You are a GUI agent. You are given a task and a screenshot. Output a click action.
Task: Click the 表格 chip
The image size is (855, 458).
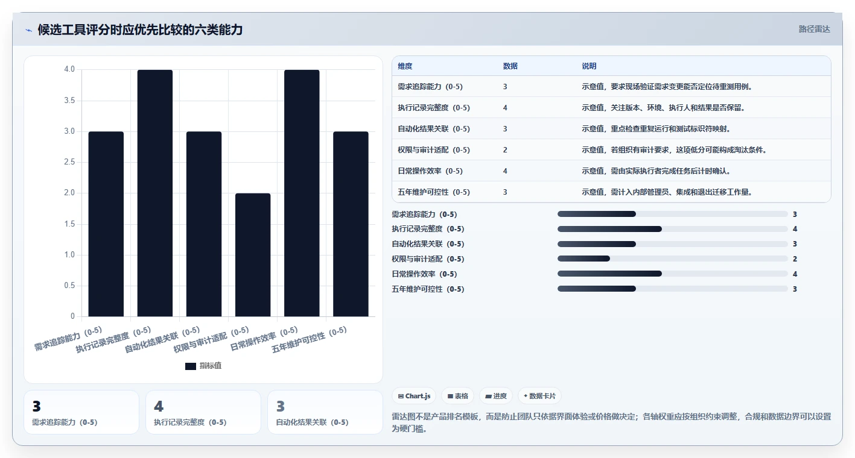tap(458, 396)
